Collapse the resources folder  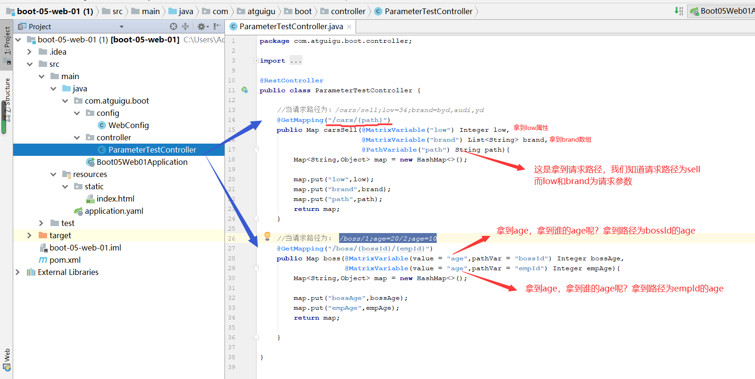pyautogui.click(x=53, y=174)
